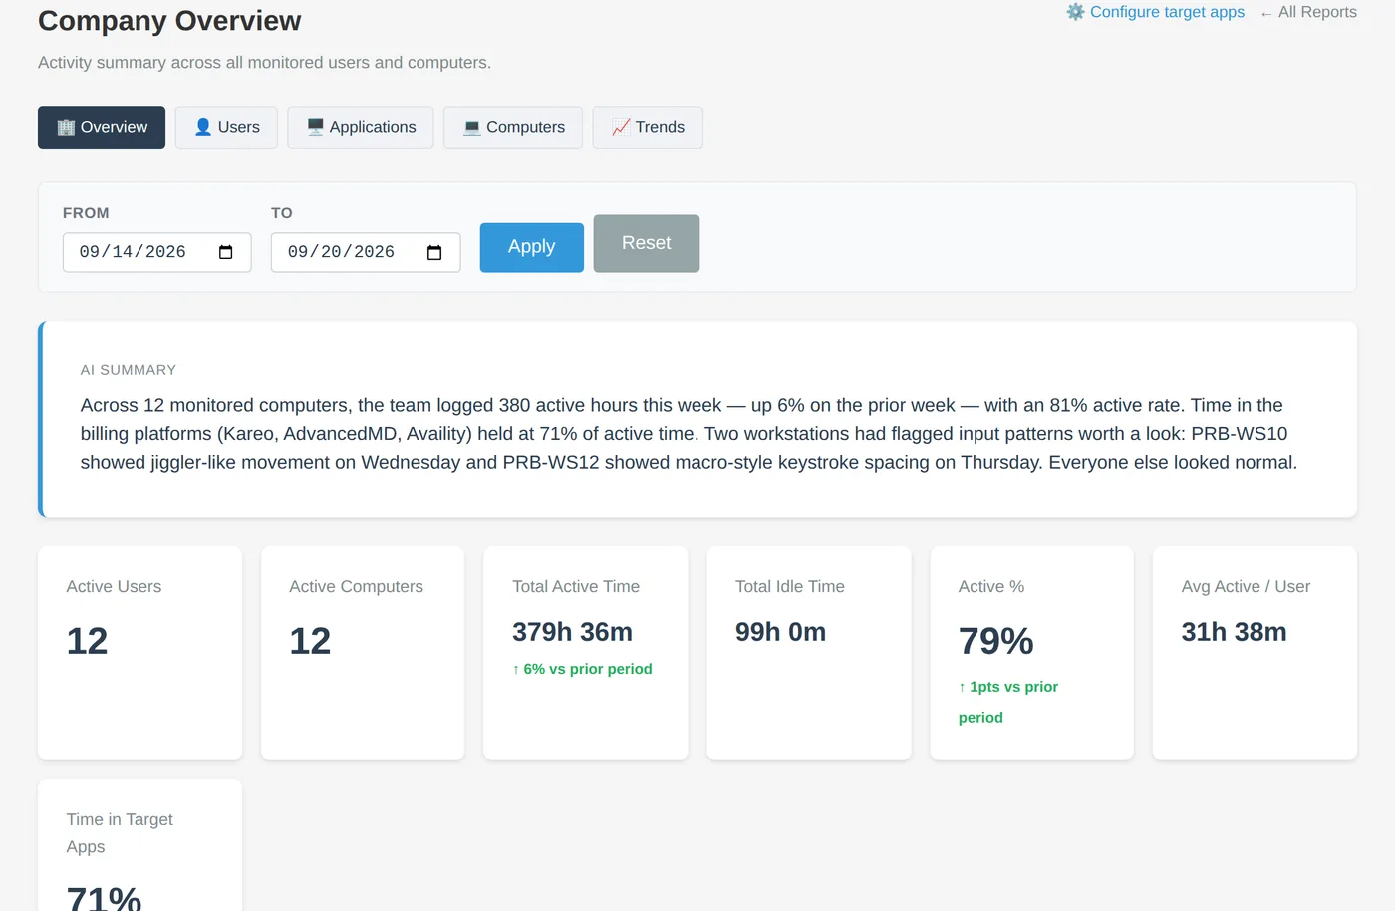View the Trends tab
The image size is (1395, 911).
(648, 127)
